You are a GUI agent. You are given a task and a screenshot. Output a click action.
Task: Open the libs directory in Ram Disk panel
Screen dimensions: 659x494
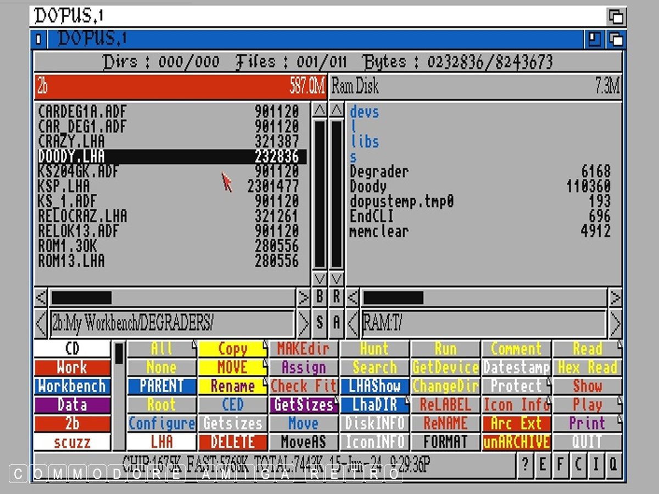pos(364,142)
